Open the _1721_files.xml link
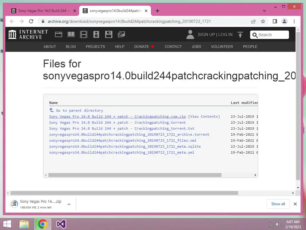Image resolution: width=306 pixels, height=230 pixels. pyautogui.click(x=123, y=140)
